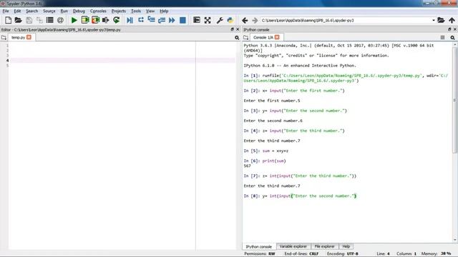Image resolution: width=458 pixels, height=257 pixels.
Task: Stop the current console command
Action: [442, 38]
